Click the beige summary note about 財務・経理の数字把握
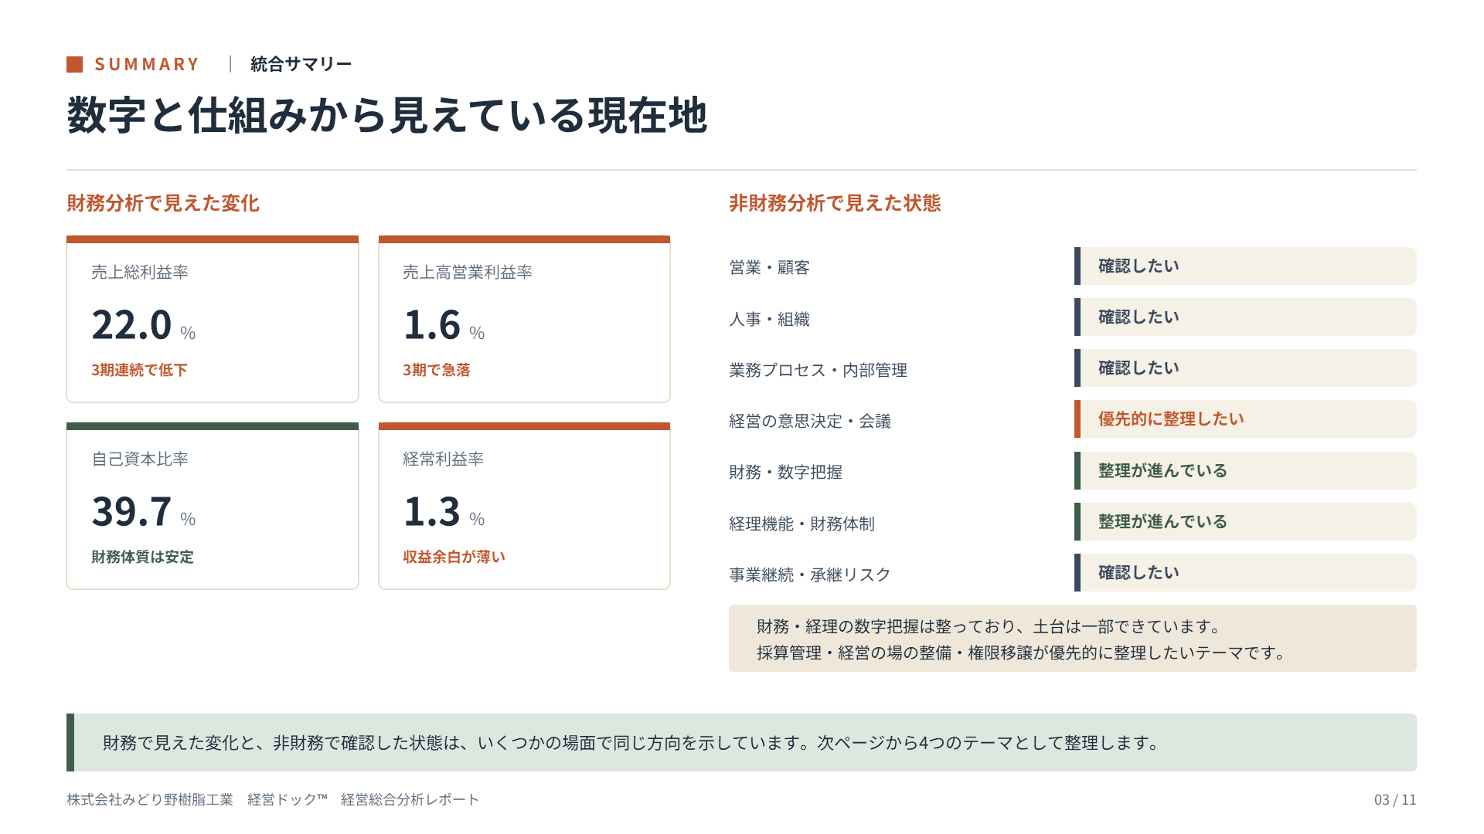This screenshot has width=1484, height=834. coord(1073,639)
